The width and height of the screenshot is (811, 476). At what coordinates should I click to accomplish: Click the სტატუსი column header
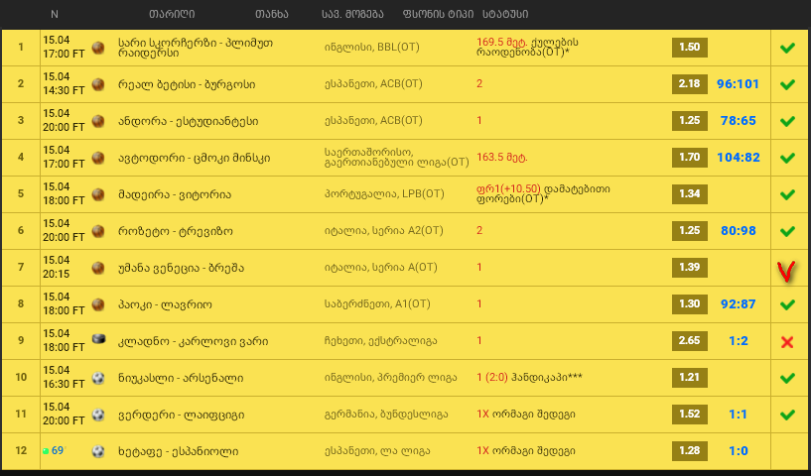(x=505, y=15)
